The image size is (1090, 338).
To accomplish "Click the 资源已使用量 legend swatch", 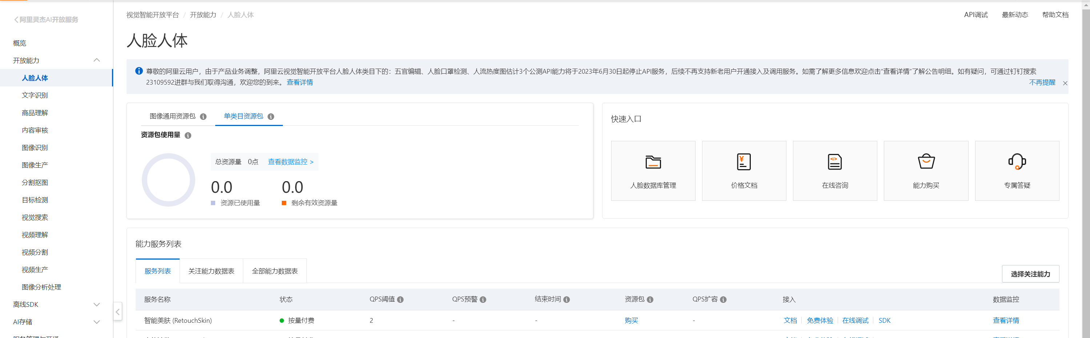I will click(213, 203).
